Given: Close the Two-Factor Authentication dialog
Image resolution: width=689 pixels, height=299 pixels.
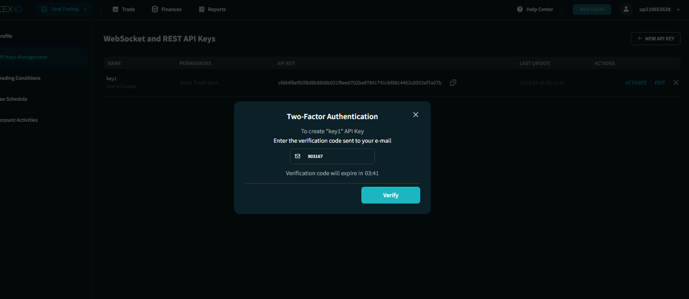Looking at the screenshot, I should (416, 115).
